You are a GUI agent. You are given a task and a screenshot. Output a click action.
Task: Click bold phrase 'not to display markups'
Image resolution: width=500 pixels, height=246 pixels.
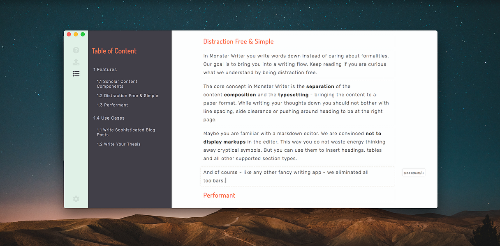(x=292, y=138)
